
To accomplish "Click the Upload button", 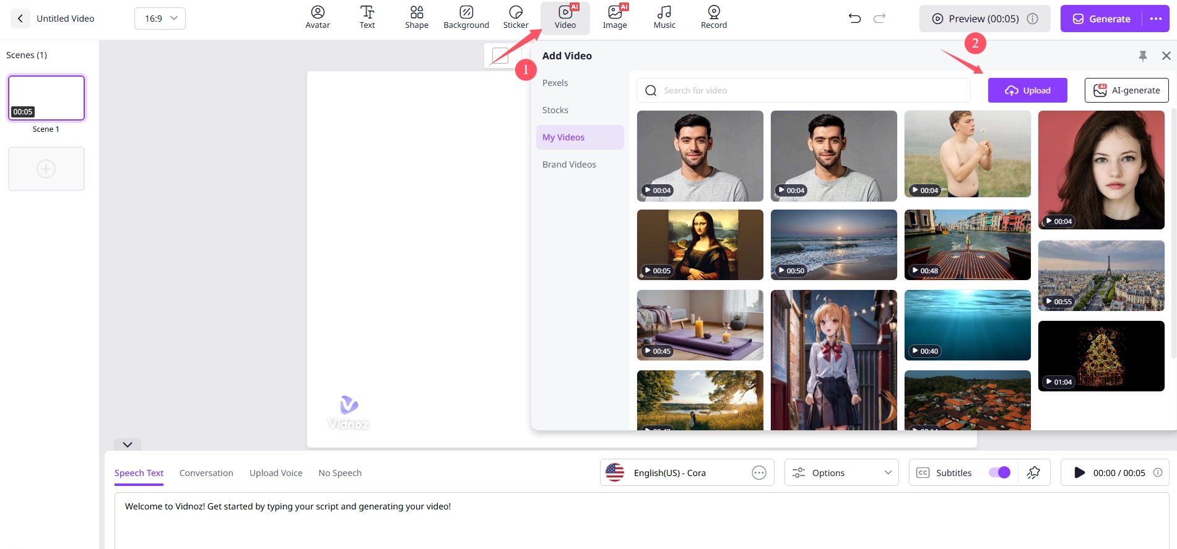I will [x=1028, y=90].
